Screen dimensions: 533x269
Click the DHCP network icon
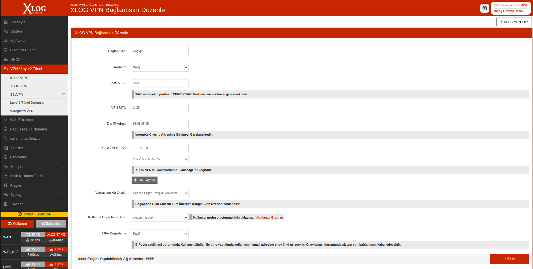tap(6, 59)
